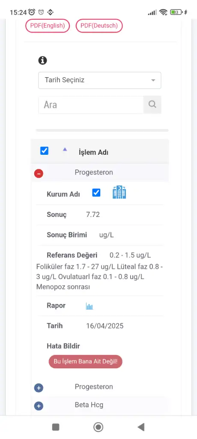Download PDF(Deutsch) report
Image resolution: width=197 pixels, height=439 pixels.
[99, 26]
